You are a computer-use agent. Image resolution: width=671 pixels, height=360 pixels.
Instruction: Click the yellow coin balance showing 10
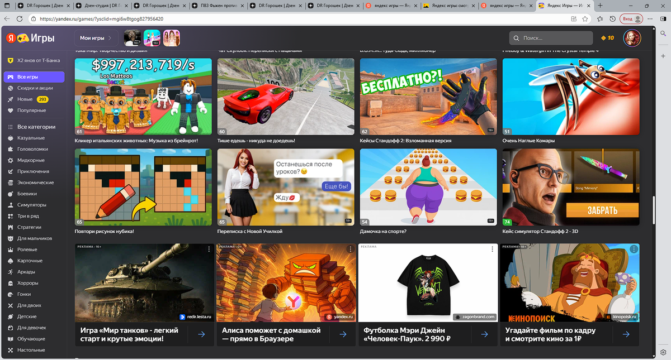607,38
